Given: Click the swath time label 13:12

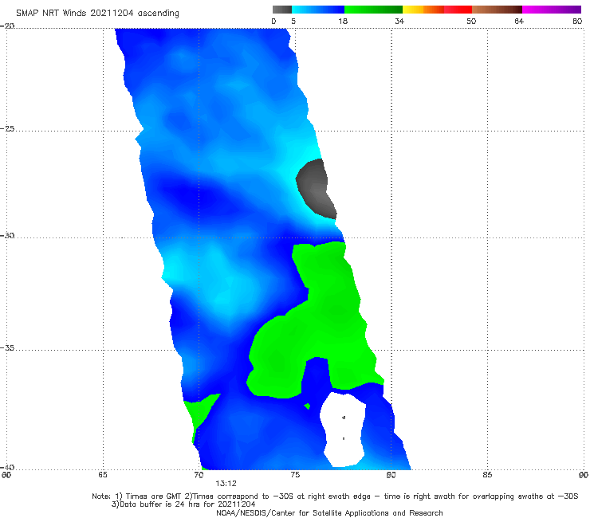Looking at the screenshot, I should [x=226, y=484].
